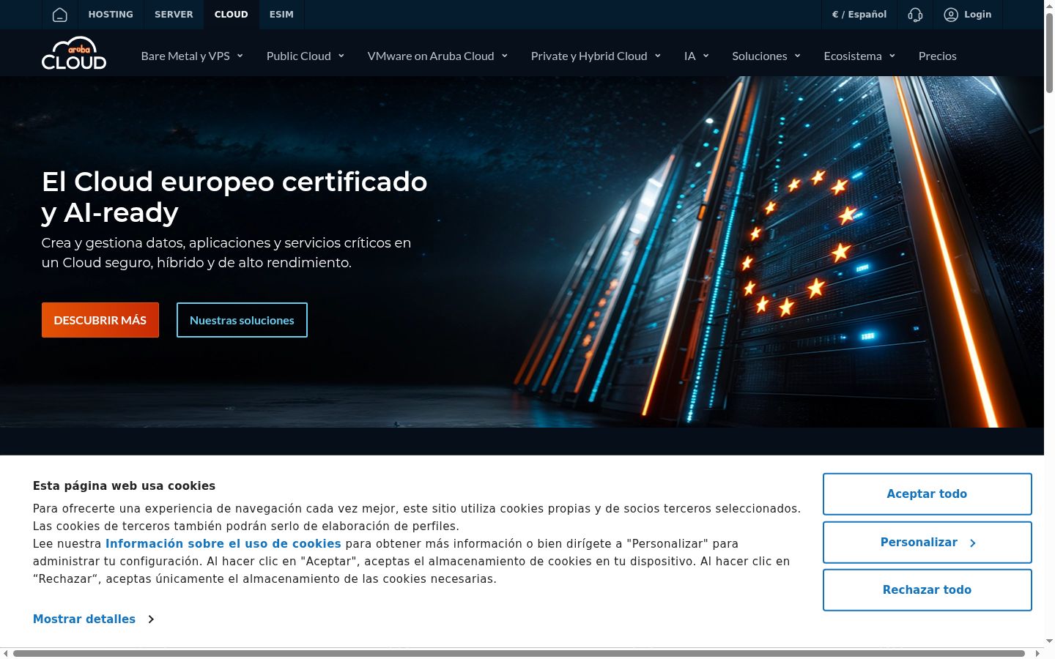Click the scroll down arrow
The image size is (1055, 659).
[1049, 641]
